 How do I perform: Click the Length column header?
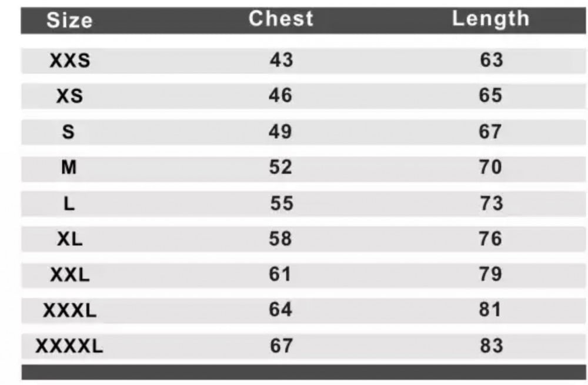coord(490,19)
